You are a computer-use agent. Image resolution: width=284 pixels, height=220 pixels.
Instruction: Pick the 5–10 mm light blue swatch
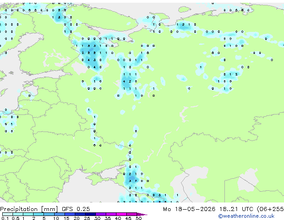pos(49,214)
